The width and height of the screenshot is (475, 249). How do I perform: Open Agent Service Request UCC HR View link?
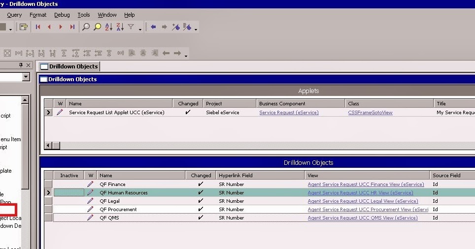360,192
